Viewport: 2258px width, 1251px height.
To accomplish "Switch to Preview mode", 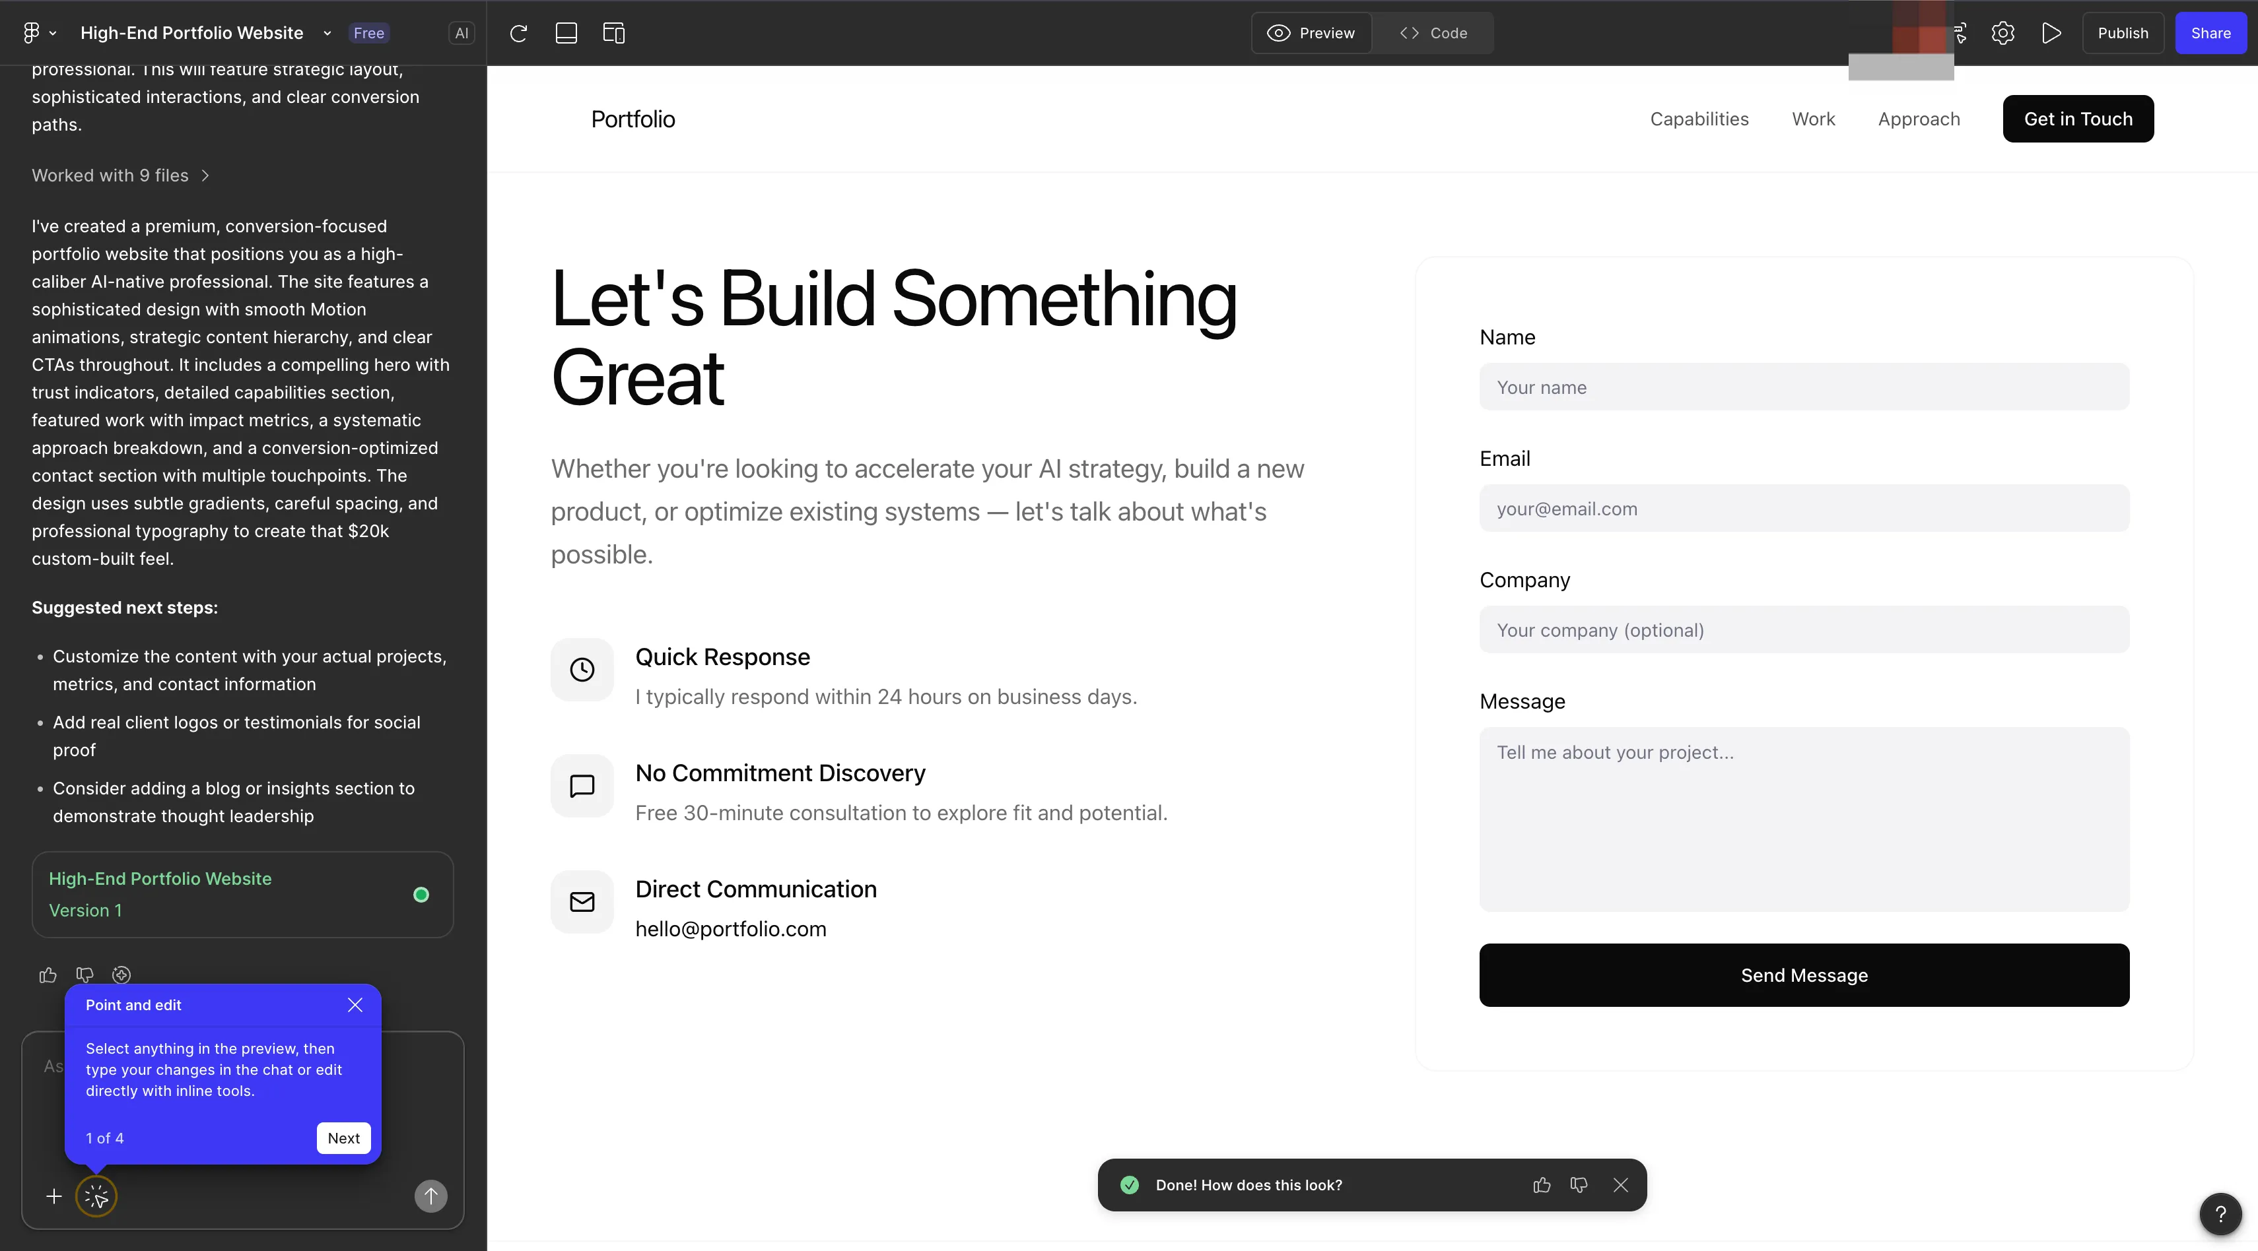I will pyautogui.click(x=1311, y=33).
